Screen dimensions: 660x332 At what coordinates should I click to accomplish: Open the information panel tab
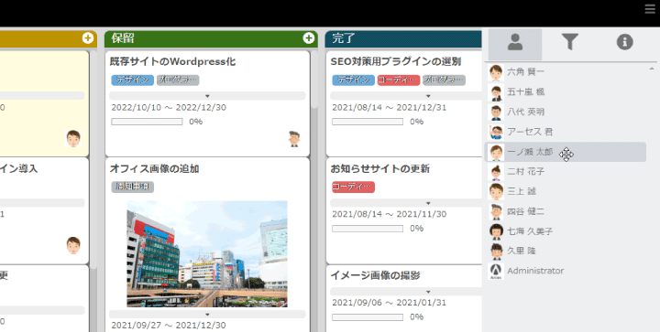(624, 42)
